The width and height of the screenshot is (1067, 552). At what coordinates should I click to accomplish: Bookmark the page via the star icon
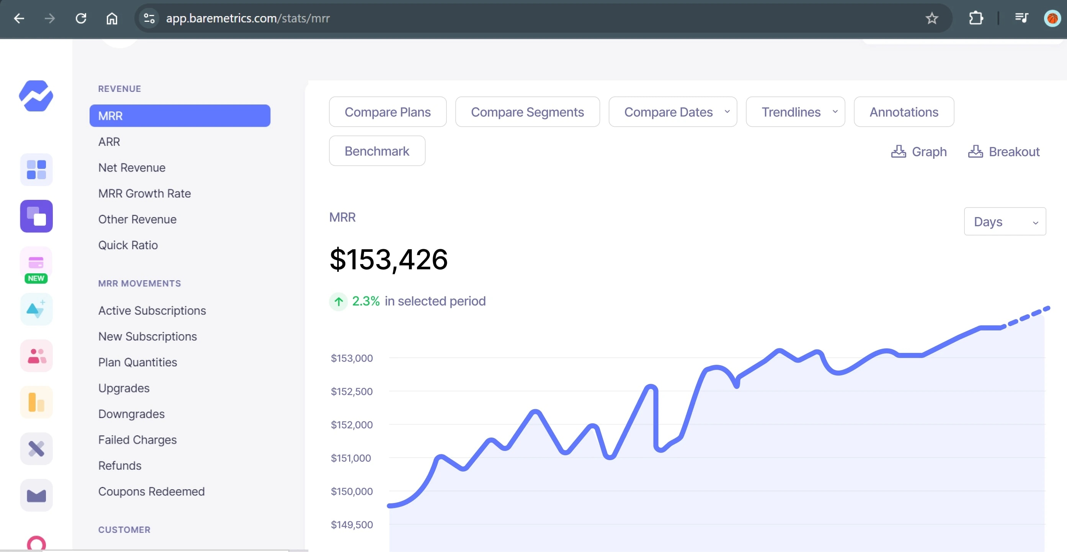tap(932, 18)
